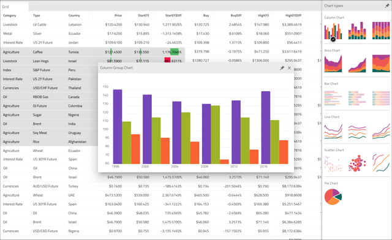Viewport: 392px width, 240px height.
Task: Click the $120.4200 price cell
Action: coord(113,24)
